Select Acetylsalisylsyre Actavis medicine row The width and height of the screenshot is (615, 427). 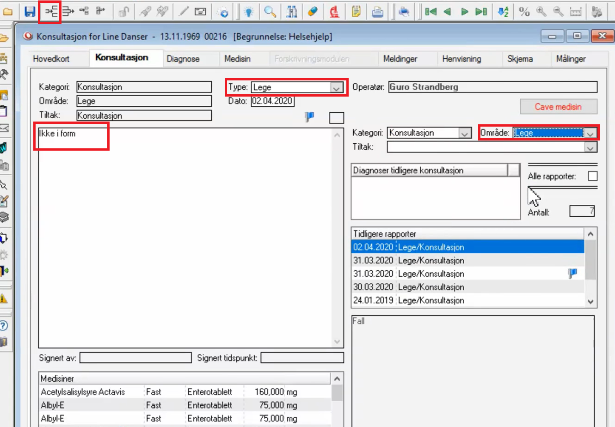185,392
